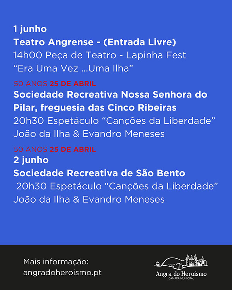The image size is (232, 290).
Task: Click the "Mais informação:" label
Action: pyautogui.click(x=56, y=262)
